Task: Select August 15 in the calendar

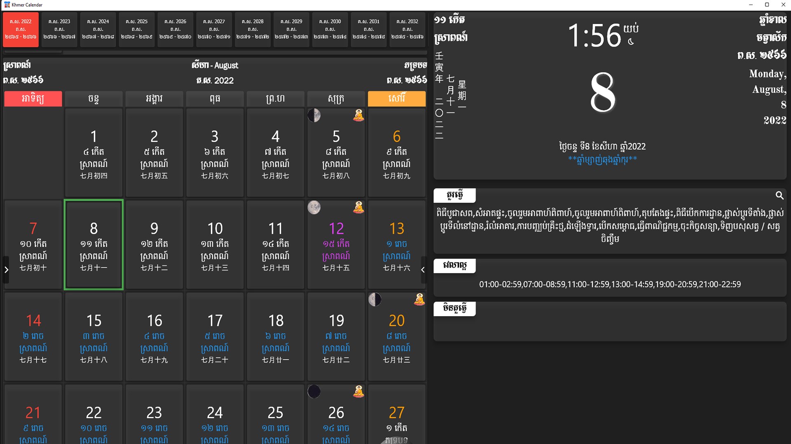Action: pos(94,336)
